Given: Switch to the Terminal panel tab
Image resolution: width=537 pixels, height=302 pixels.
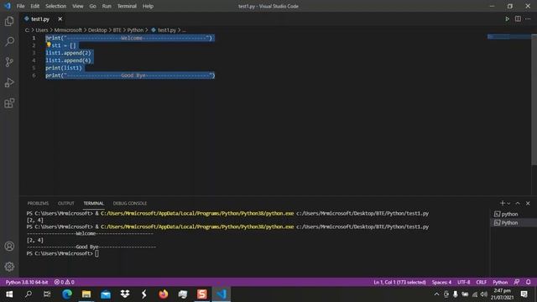Looking at the screenshot, I should click(x=93, y=203).
